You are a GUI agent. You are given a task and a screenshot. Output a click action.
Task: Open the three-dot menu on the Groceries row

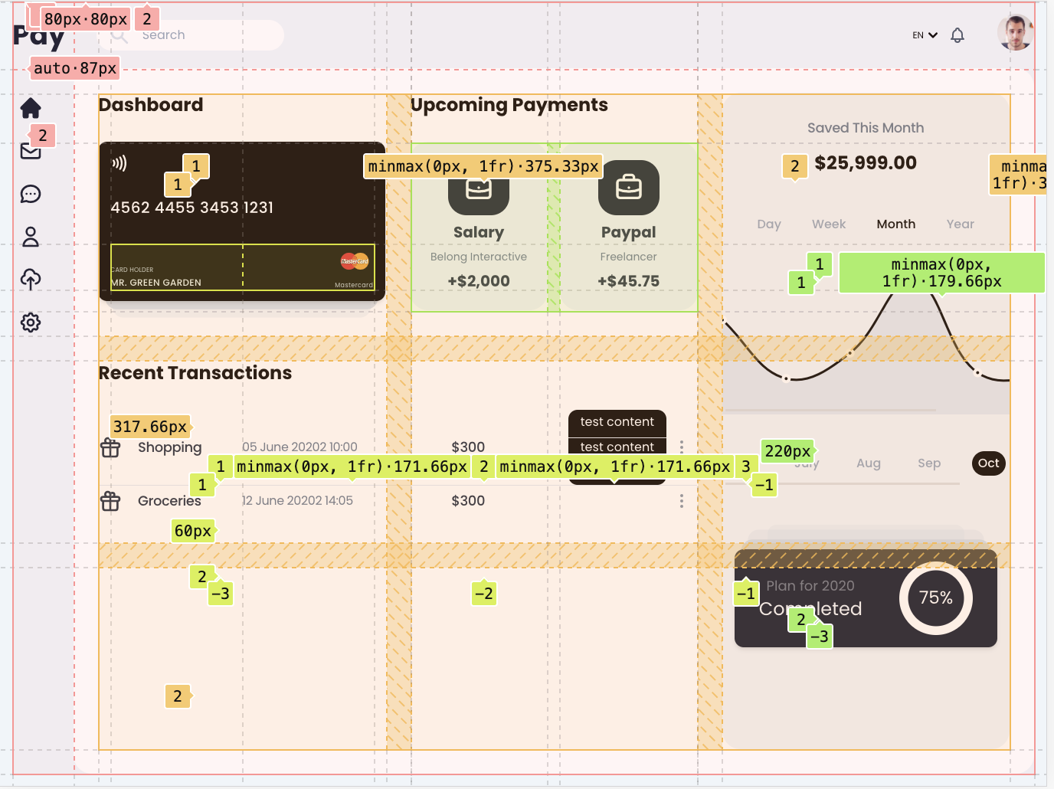click(x=682, y=500)
